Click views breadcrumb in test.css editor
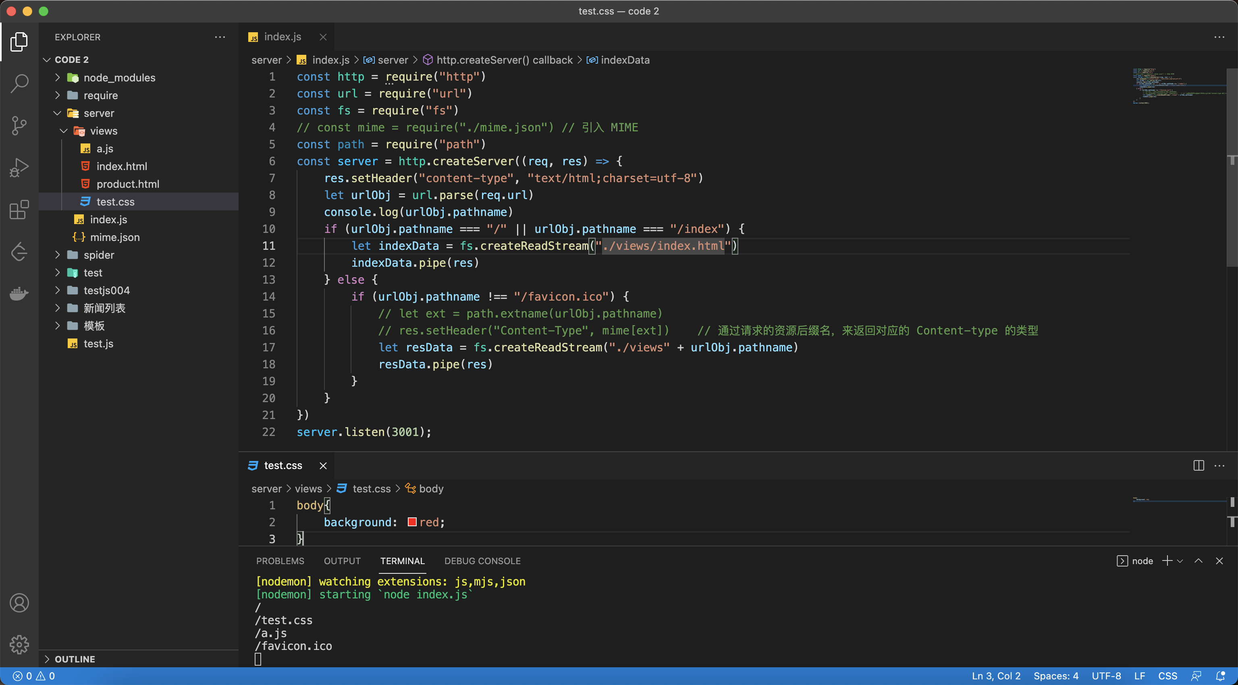The width and height of the screenshot is (1238, 685). click(309, 488)
